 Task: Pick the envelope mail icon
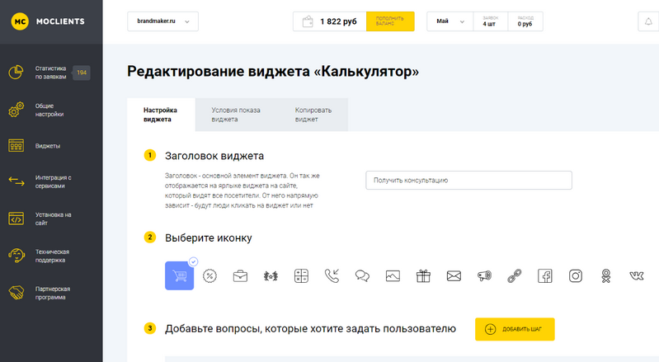tap(454, 276)
